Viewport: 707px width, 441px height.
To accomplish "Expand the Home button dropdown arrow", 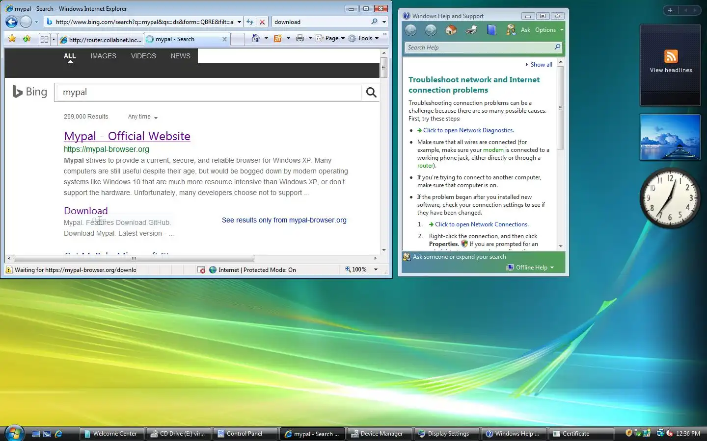I will (266, 38).
